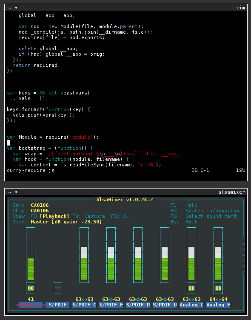The width and height of the screenshot is (251, 320).
Task: Click the right arrow next to Master
Action: point(44,305)
